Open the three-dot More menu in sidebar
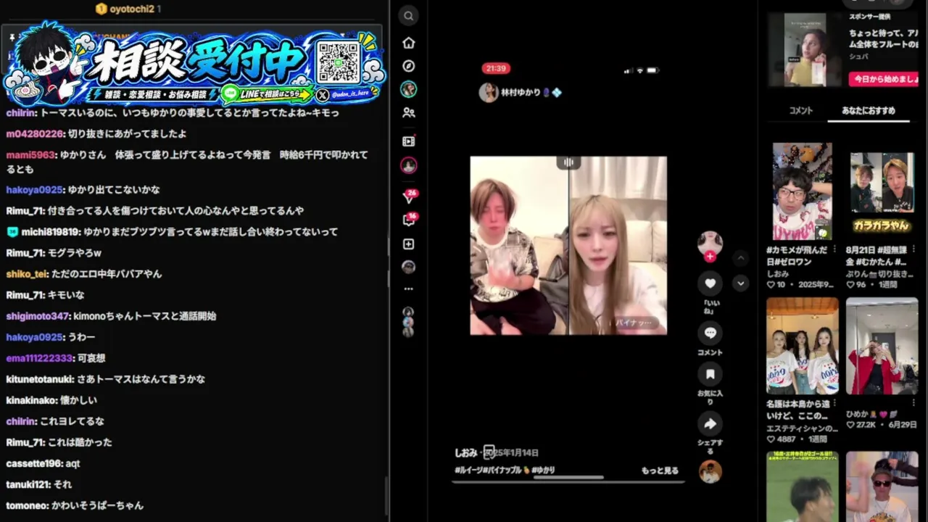Image resolution: width=928 pixels, height=522 pixels. tap(409, 289)
